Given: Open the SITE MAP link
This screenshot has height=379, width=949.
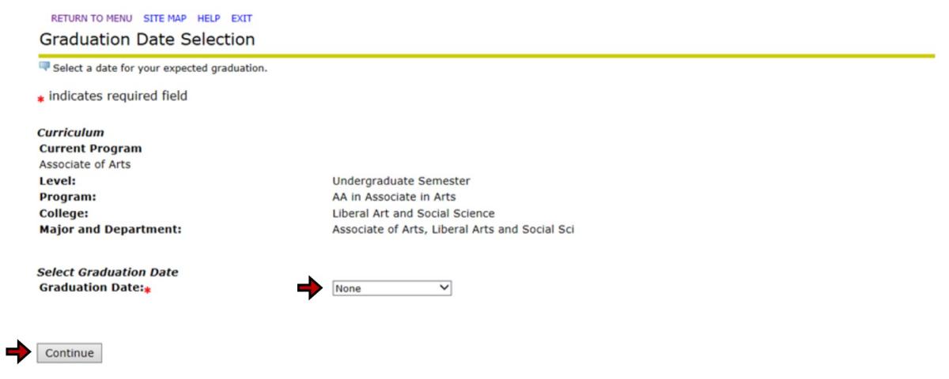Looking at the screenshot, I should click(x=165, y=18).
